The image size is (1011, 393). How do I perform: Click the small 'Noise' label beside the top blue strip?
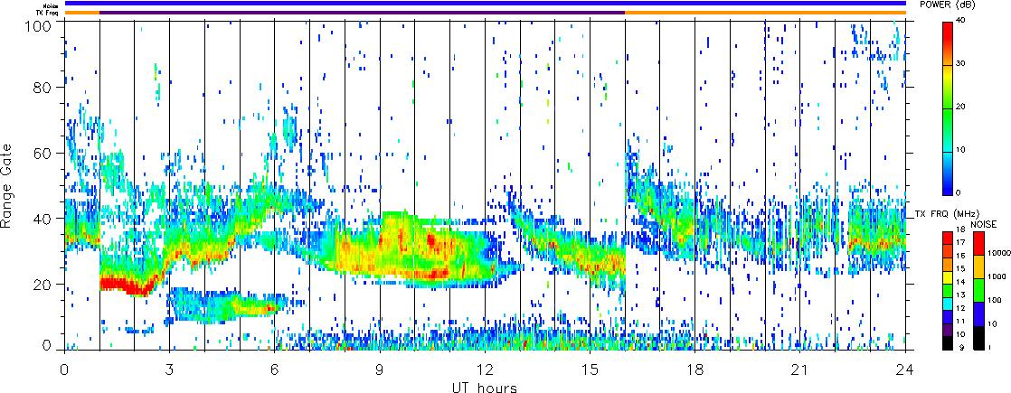[52, 5]
